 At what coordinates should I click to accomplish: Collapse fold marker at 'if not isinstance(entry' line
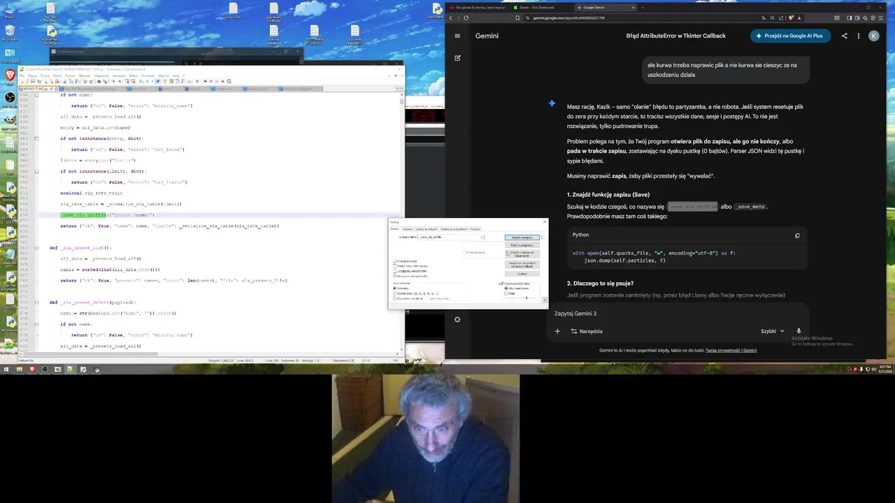pos(36,138)
